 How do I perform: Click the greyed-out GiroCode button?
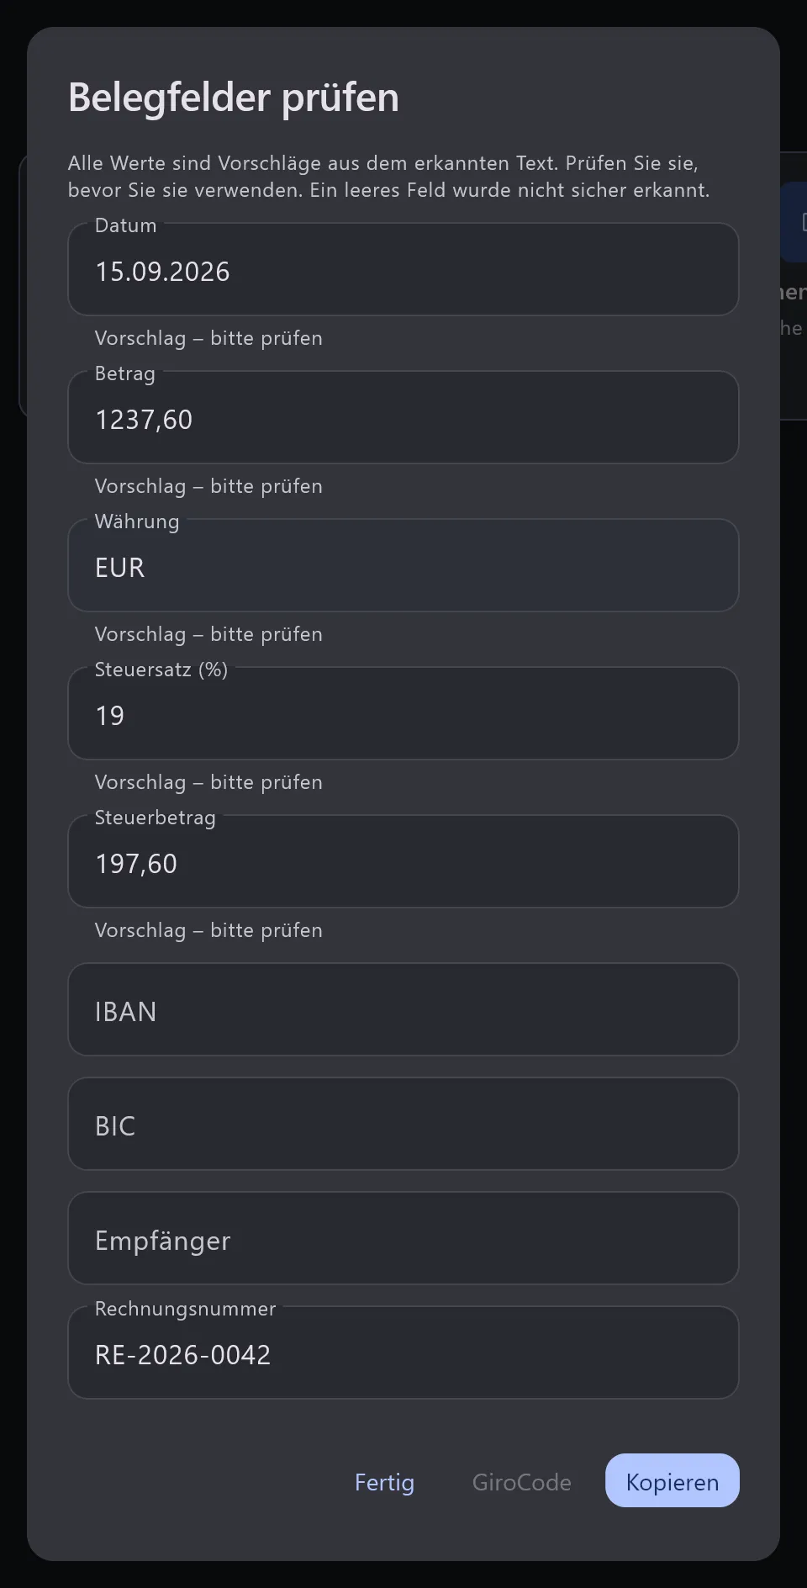521,1481
